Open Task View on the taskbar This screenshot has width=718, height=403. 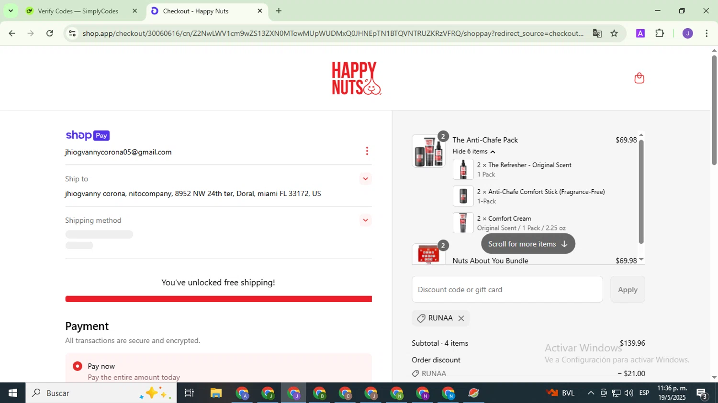pyautogui.click(x=190, y=393)
